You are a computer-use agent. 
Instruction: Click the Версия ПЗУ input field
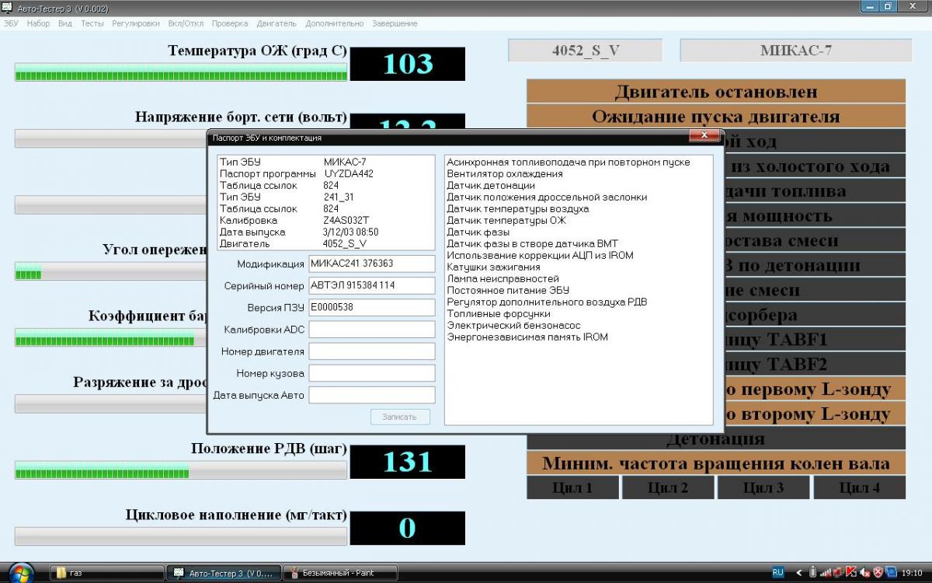(x=372, y=307)
